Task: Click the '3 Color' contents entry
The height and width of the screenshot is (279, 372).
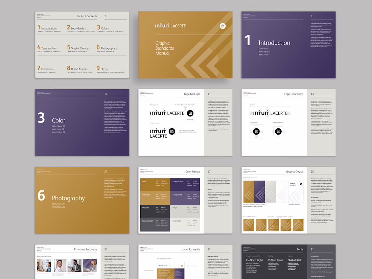Action: coord(102,28)
